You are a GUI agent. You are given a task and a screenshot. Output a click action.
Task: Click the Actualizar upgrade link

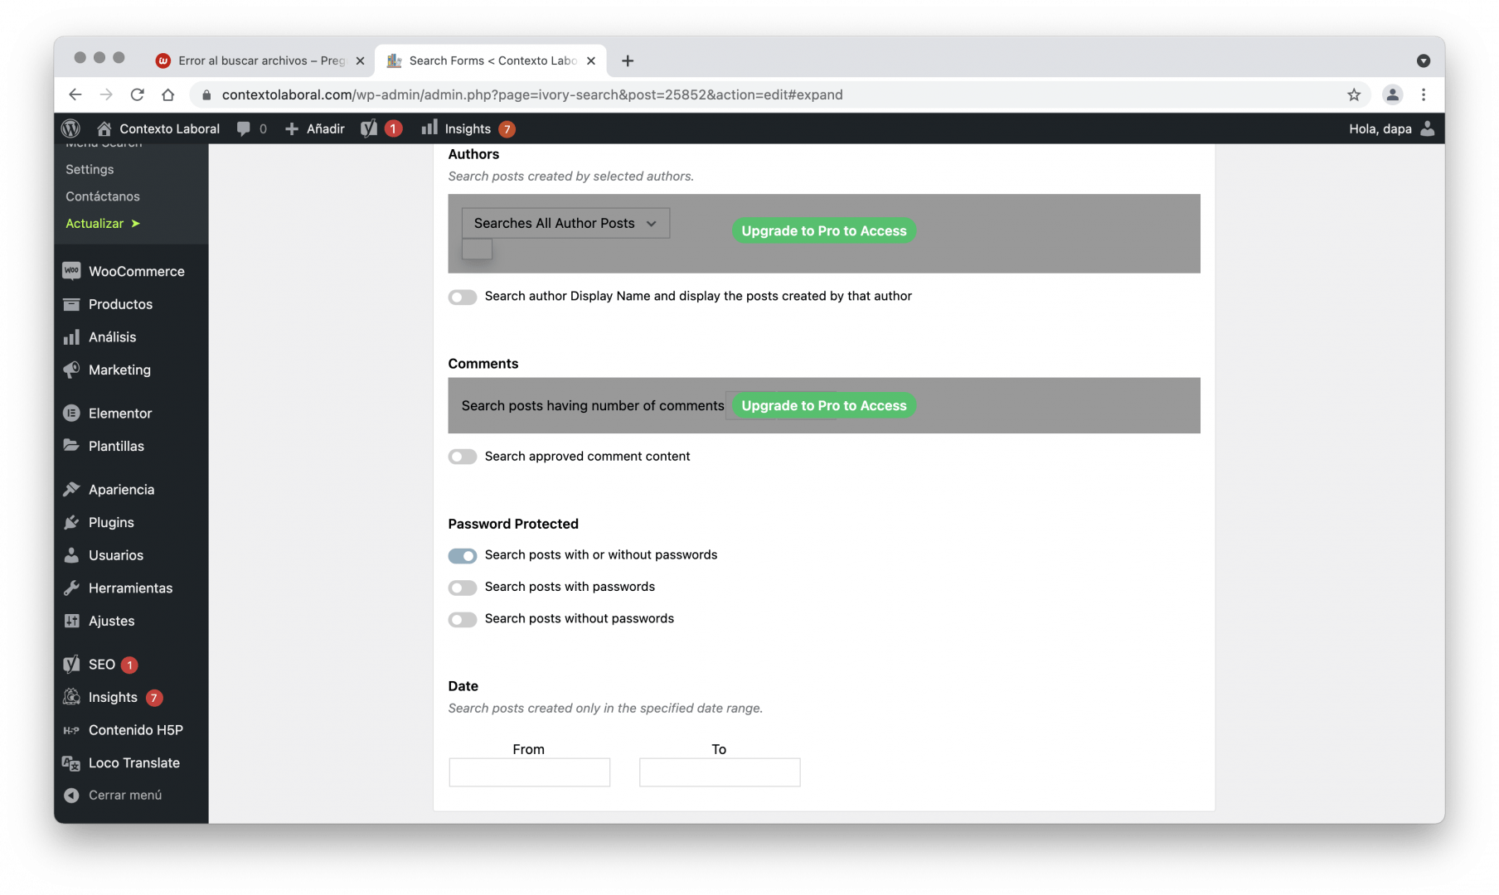[103, 224]
